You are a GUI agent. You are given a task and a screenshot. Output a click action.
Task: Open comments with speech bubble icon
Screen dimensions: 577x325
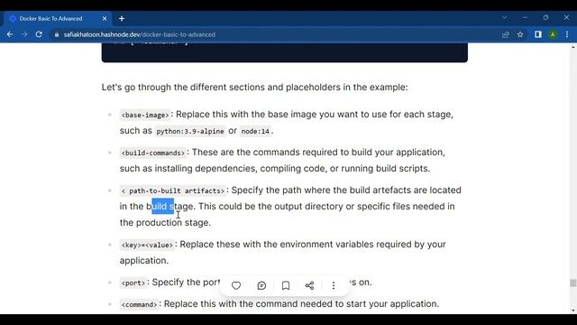(x=261, y=285)
